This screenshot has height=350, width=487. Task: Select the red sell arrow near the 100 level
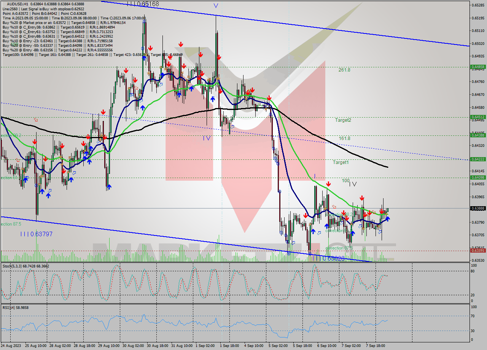click(x=329, y=184)
